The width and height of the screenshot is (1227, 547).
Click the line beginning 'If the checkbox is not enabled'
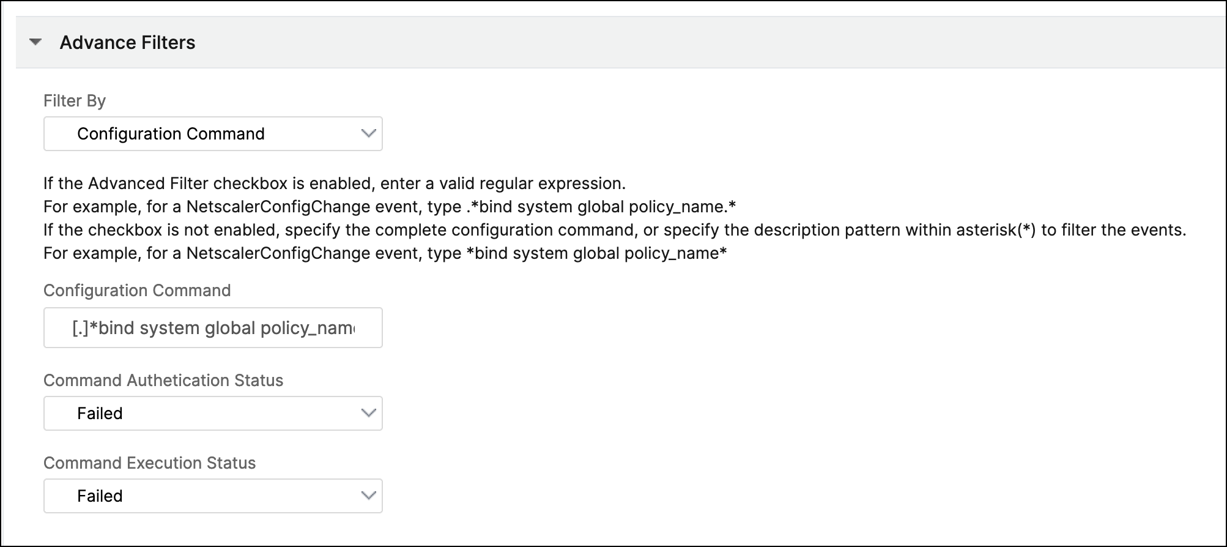point(615,230)
